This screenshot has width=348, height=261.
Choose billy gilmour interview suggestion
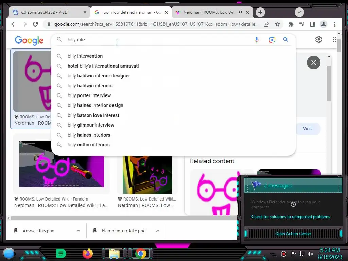(173, 125)
